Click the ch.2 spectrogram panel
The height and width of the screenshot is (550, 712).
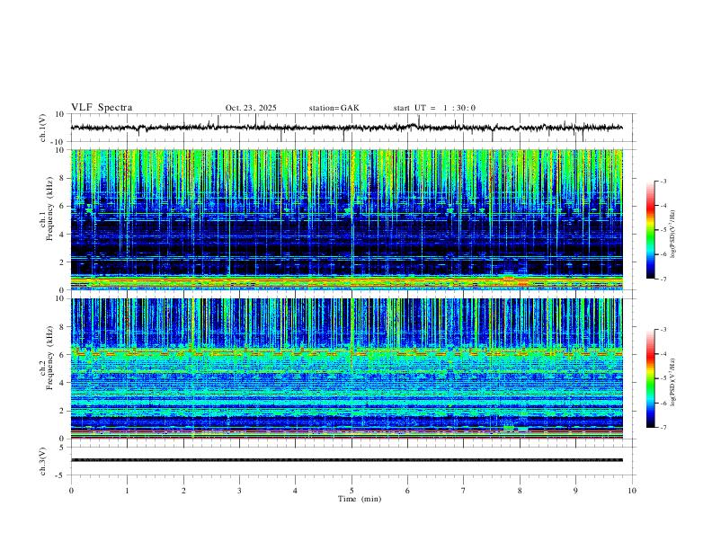(x=346, y=368)
